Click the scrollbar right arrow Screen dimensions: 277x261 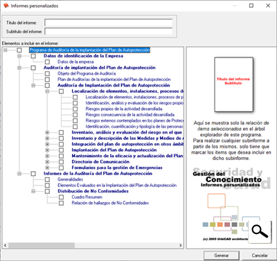point(181,245)
